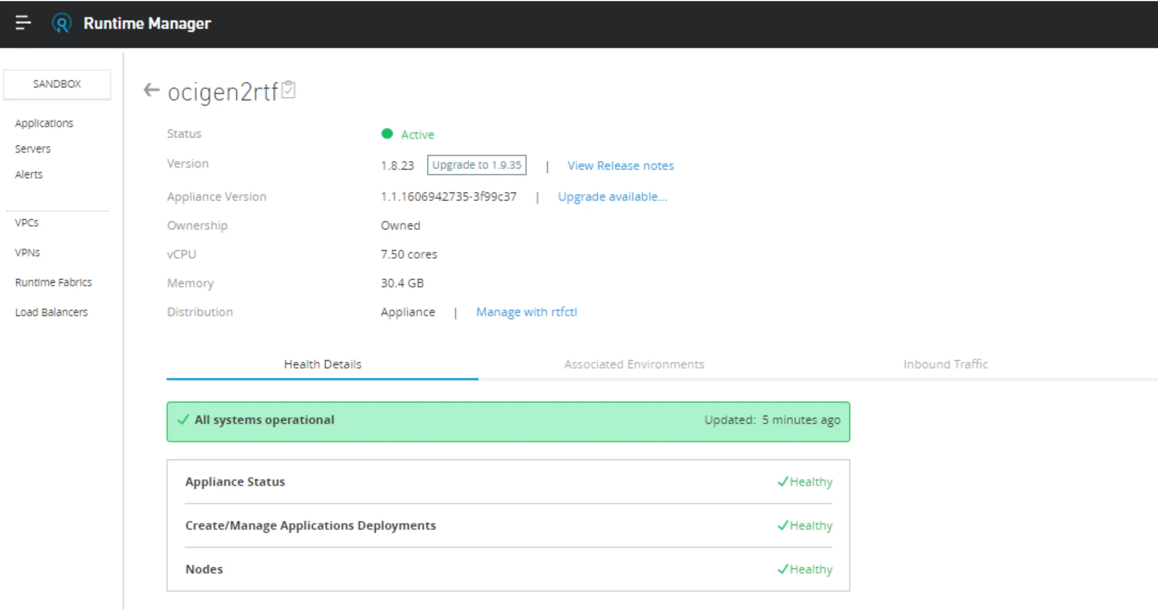The width and height of the screenshot is (1158, 610).
Task: Click the Ownership field label
Action: pos(198,225)
